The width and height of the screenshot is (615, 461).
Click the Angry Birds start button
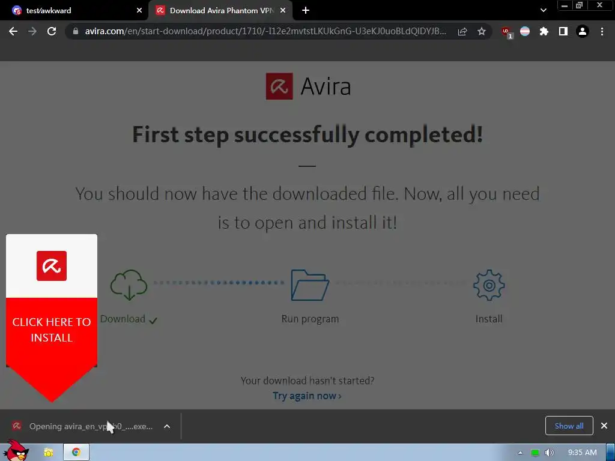click(x=16, y=450)
